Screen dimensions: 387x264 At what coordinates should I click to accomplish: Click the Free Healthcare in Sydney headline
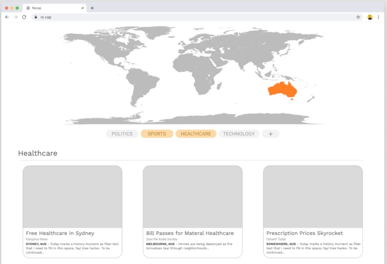(60, 233)
